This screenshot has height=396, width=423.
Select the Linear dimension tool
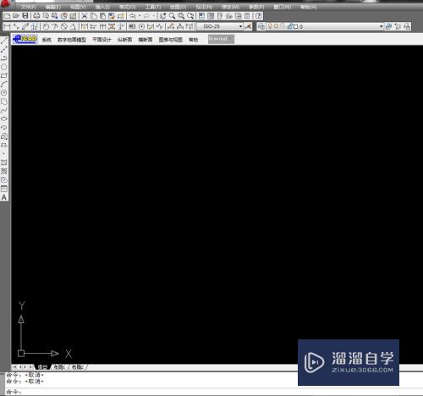click(7, 26)
